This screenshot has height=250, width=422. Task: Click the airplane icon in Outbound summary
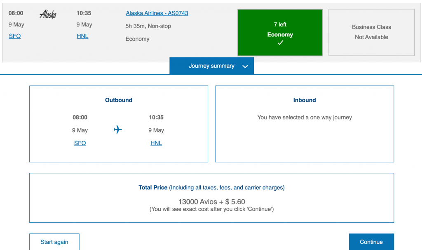click(x=118, y=130)
